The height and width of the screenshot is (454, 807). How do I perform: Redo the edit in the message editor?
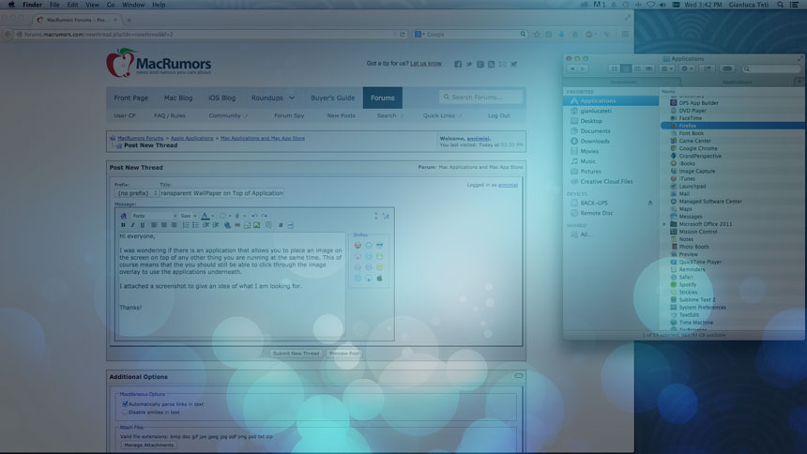pos(264,216)
